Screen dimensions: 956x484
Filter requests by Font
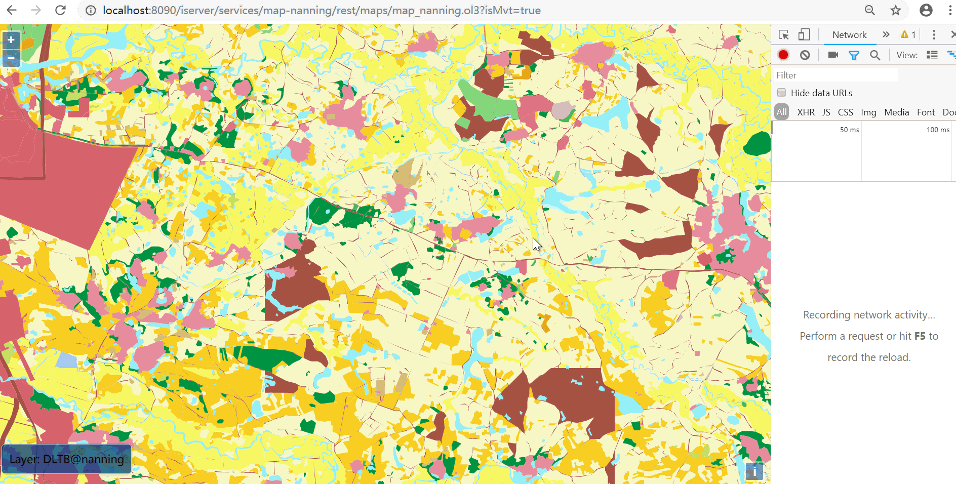[x=926, y=112]
